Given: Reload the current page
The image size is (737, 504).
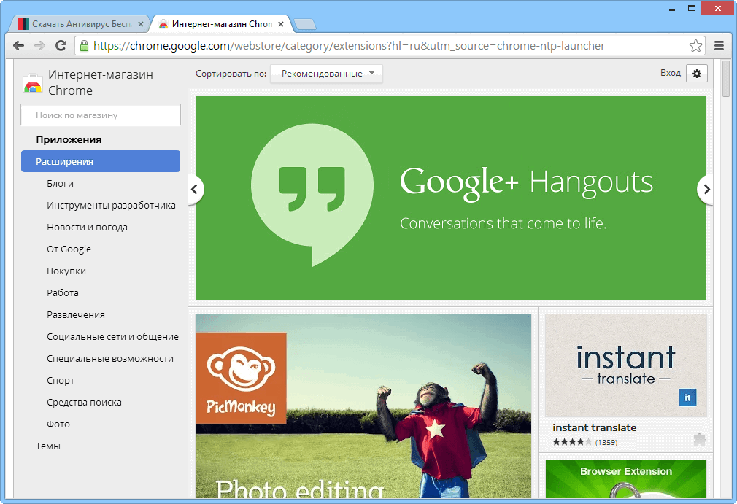Looking at the screenshot, I should [x=61, y=45].
